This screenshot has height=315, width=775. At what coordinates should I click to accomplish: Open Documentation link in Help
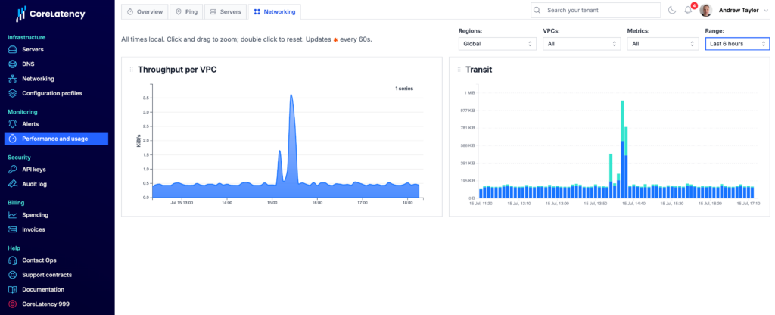43,290
